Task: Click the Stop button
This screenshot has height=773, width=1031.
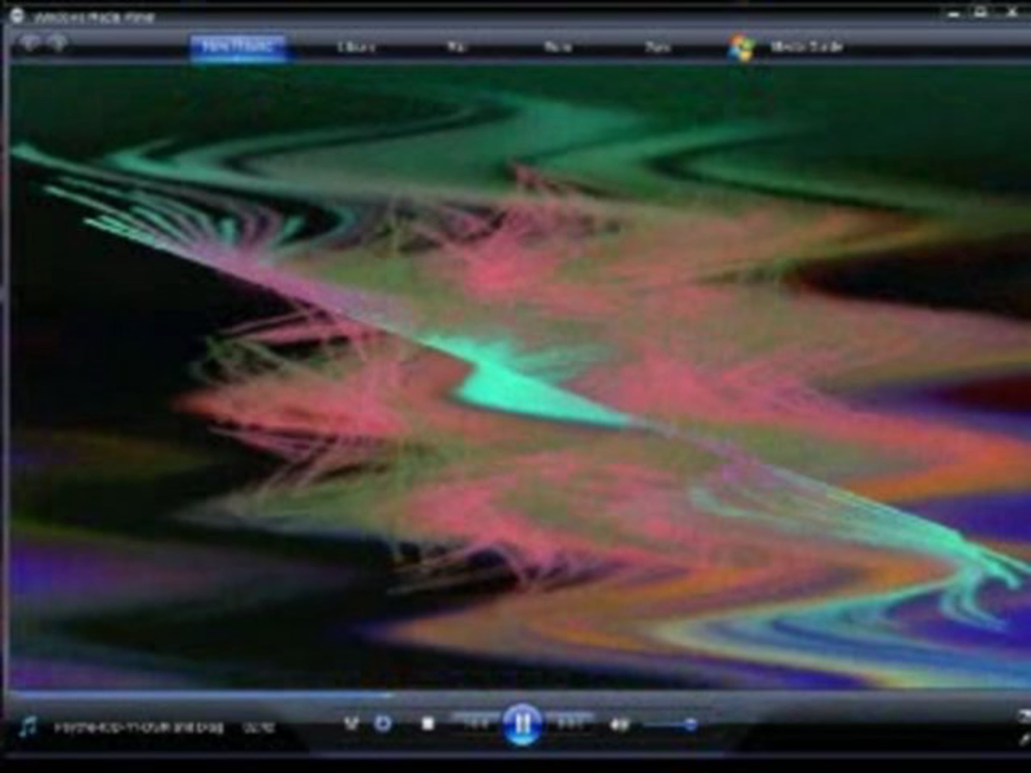Action: click(427, 724)
